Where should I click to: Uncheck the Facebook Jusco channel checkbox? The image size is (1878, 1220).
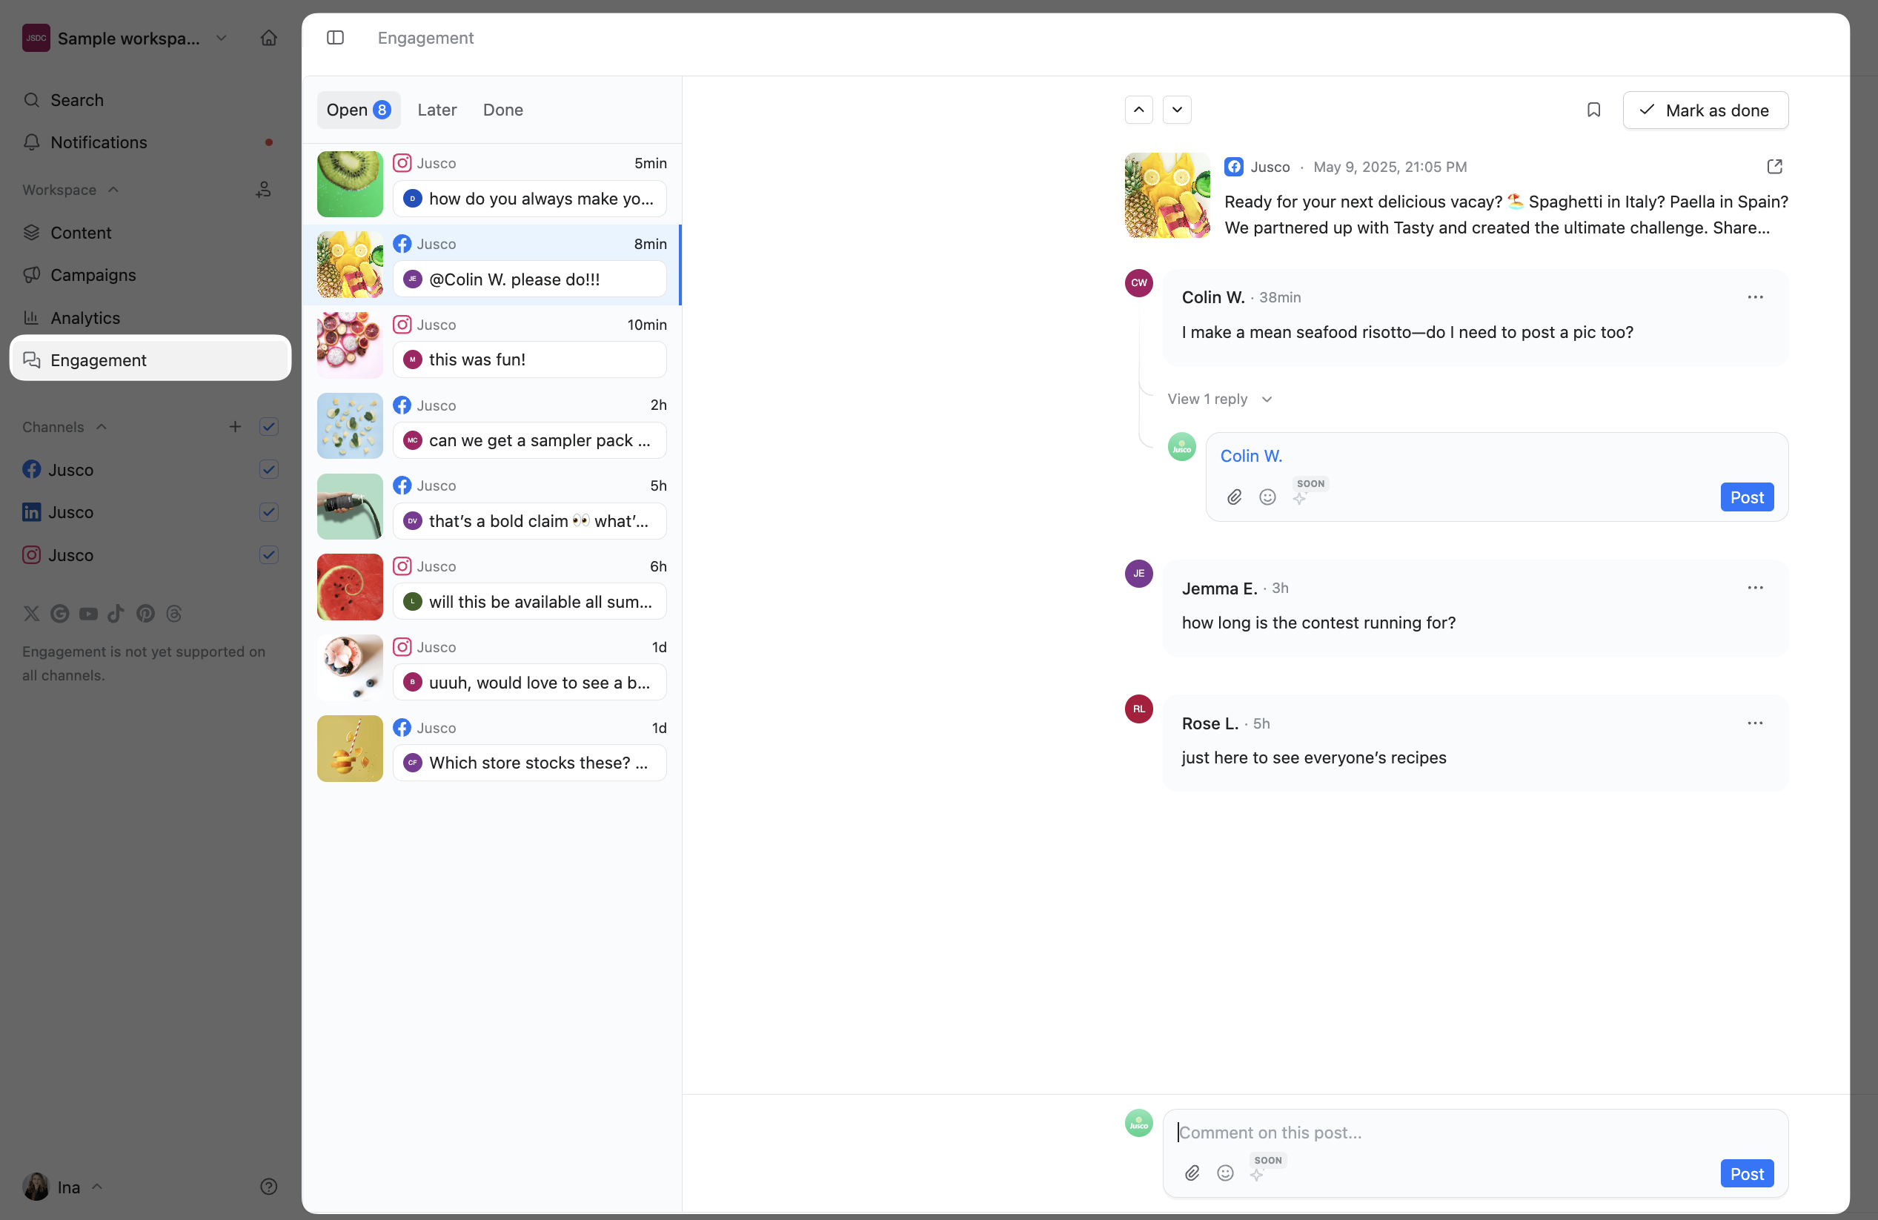pos(268,469)
